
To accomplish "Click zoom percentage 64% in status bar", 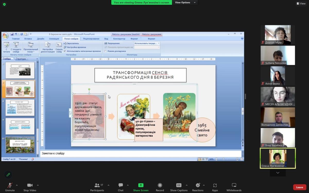I will (x=211, y=159).
